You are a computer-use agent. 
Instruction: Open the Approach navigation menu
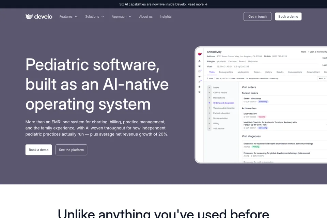point(122,16)
